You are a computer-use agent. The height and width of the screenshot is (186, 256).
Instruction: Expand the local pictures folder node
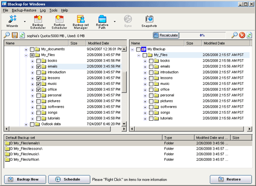click(32, 102)
